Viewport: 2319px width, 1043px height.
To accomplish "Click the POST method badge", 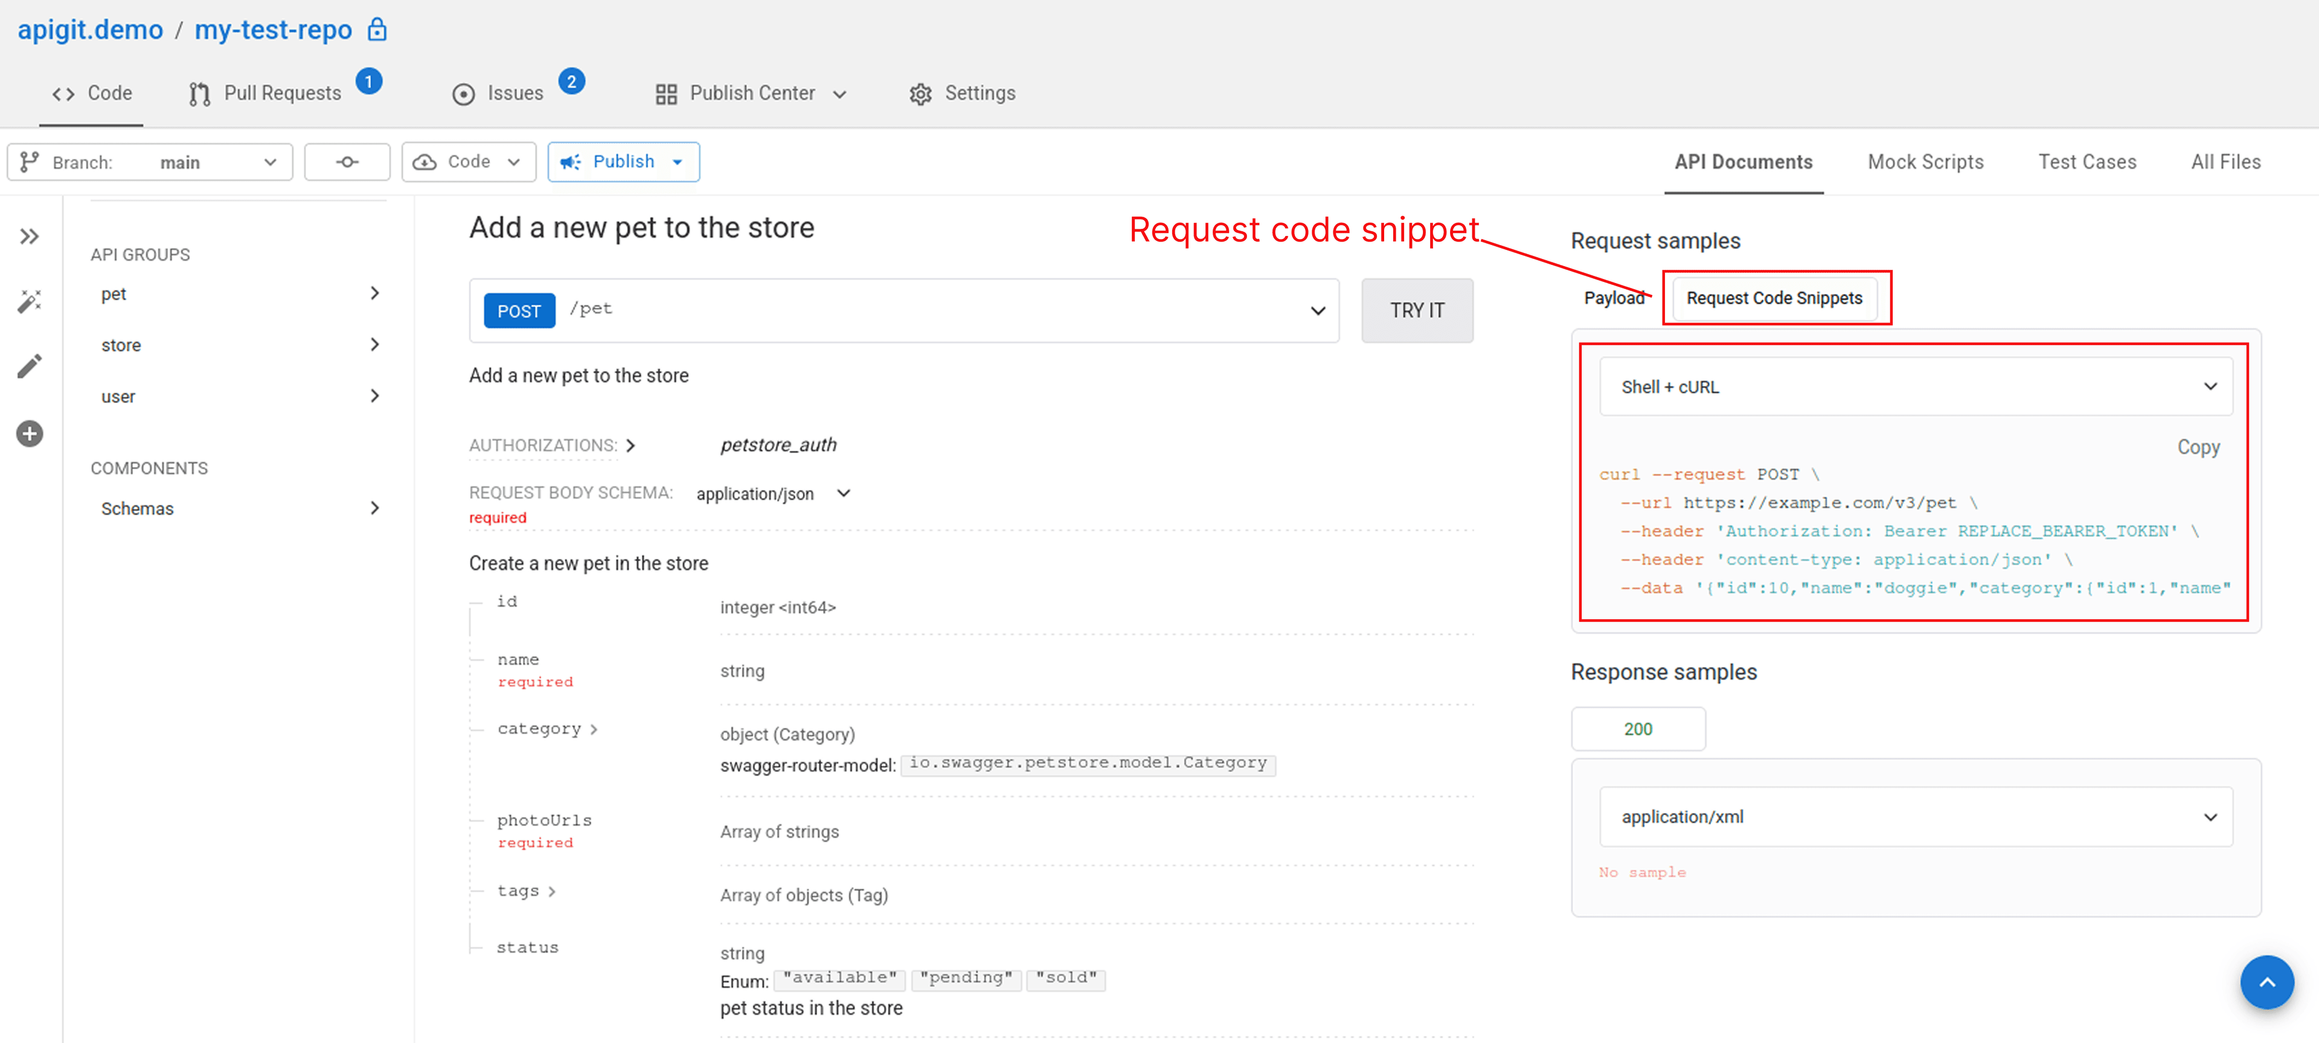I will (x=519, y=310).
